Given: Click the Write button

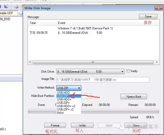Looking at the screenshot, I should coord(82,125).
